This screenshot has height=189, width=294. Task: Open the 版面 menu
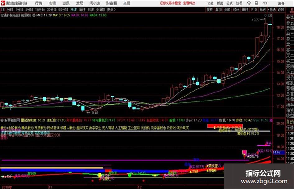(220, 3)
